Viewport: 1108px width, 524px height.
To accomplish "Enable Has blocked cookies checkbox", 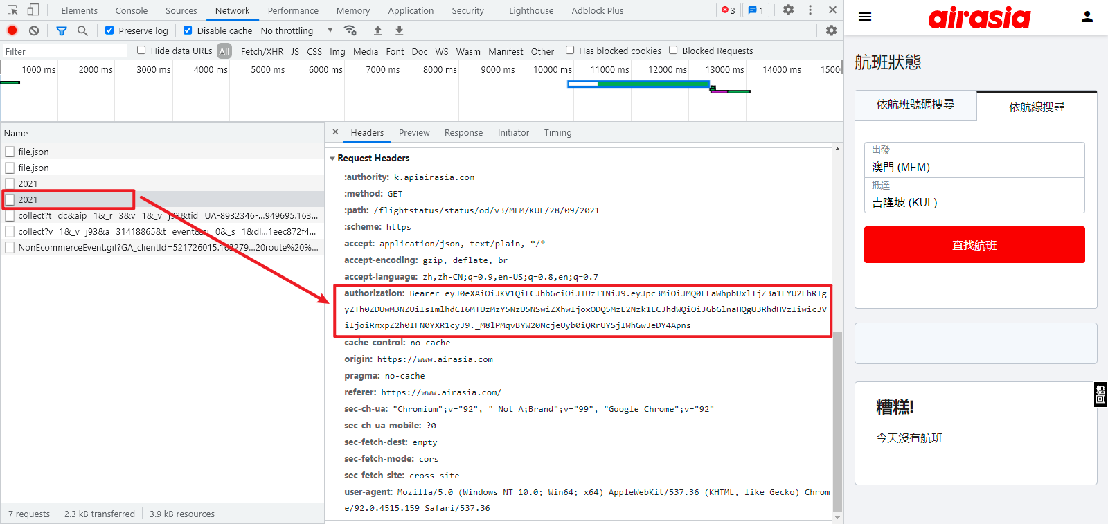I will tap(570, 50).
